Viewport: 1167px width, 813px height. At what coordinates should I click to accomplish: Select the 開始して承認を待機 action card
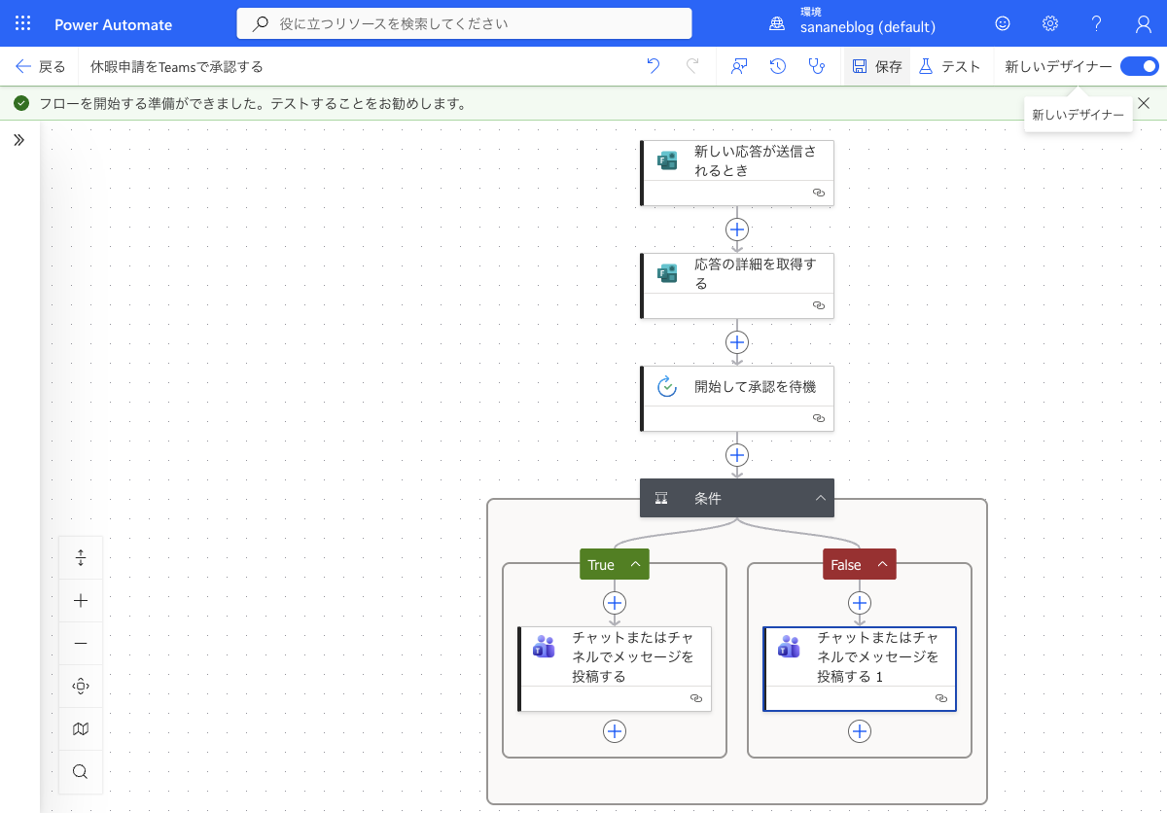[x=737, y=399]
